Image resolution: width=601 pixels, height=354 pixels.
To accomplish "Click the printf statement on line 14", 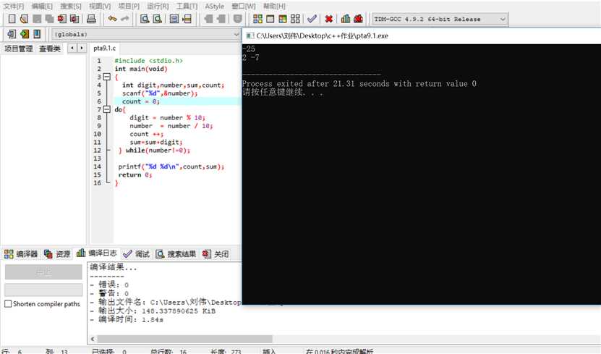I will (x=171, y=167).
